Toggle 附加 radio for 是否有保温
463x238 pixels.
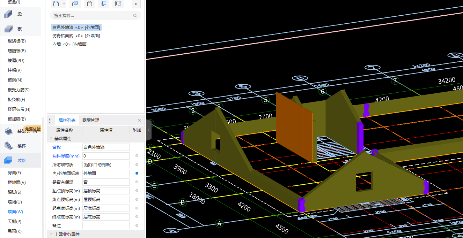(137, 182)
